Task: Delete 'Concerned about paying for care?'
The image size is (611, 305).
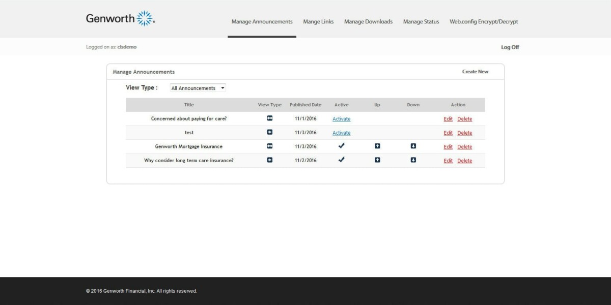Action: tap(465, 119)
